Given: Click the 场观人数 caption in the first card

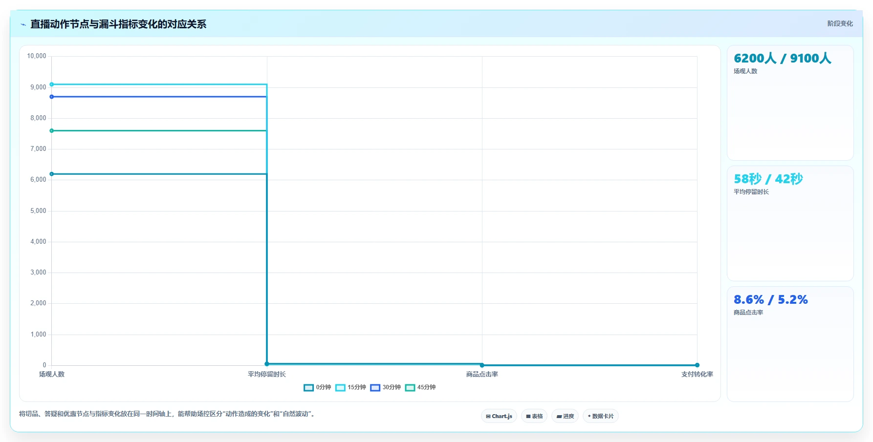Looking at the screenshot, I should [745, 71].
